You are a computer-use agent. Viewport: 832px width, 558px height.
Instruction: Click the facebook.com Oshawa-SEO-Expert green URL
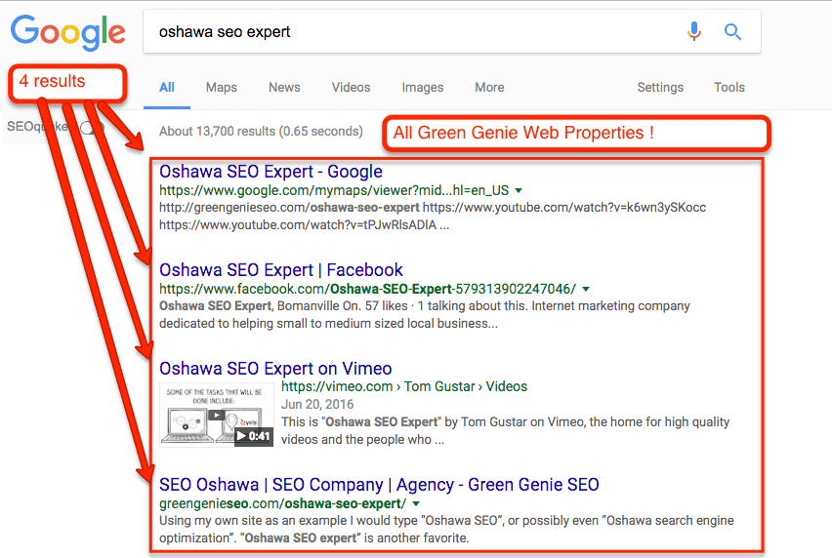[x=368, y=290]
